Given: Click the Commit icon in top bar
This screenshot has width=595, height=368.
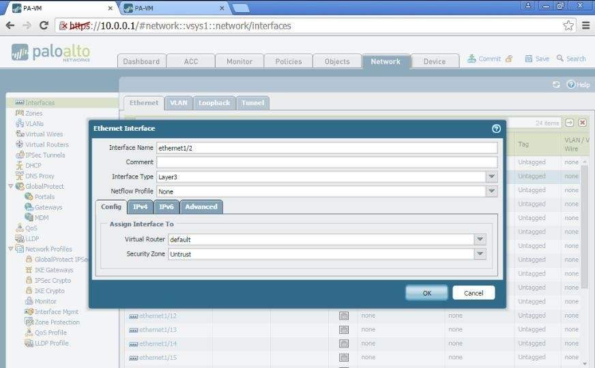Looking at the screenshot, I should point(471,59).
